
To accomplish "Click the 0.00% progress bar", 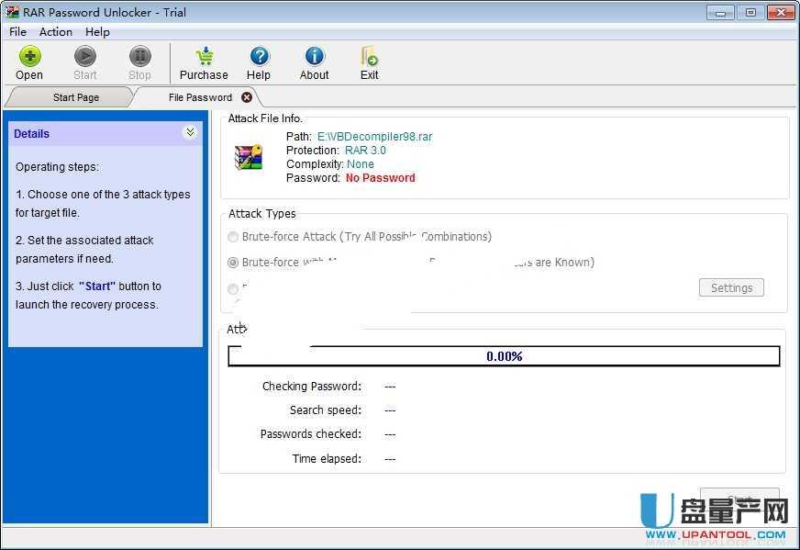I will pyautogui.click(x=504, y=356).
